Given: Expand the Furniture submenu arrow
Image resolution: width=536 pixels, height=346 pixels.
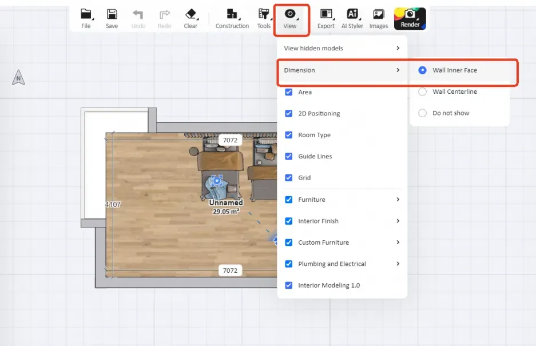Looking at the screenshot, I should click(398, 200).
